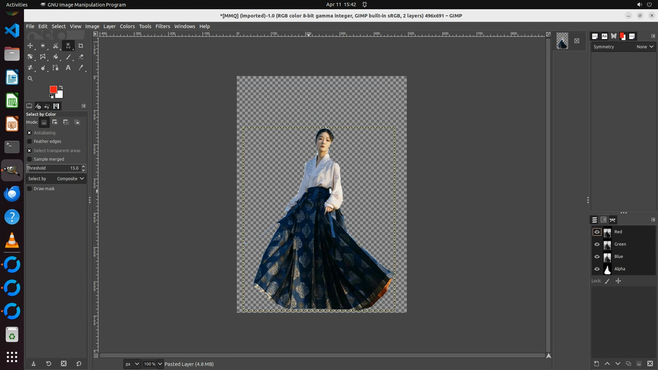The height and width of the screenshot is (370, 658).
Task: Open the Colors menu
Action: tap(127, 26)
